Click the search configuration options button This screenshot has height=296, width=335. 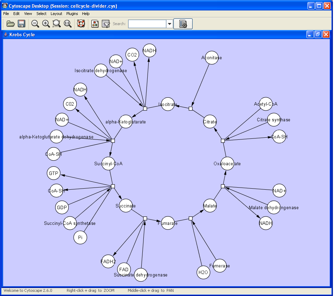pyautogui.click(x=183, y=24)
